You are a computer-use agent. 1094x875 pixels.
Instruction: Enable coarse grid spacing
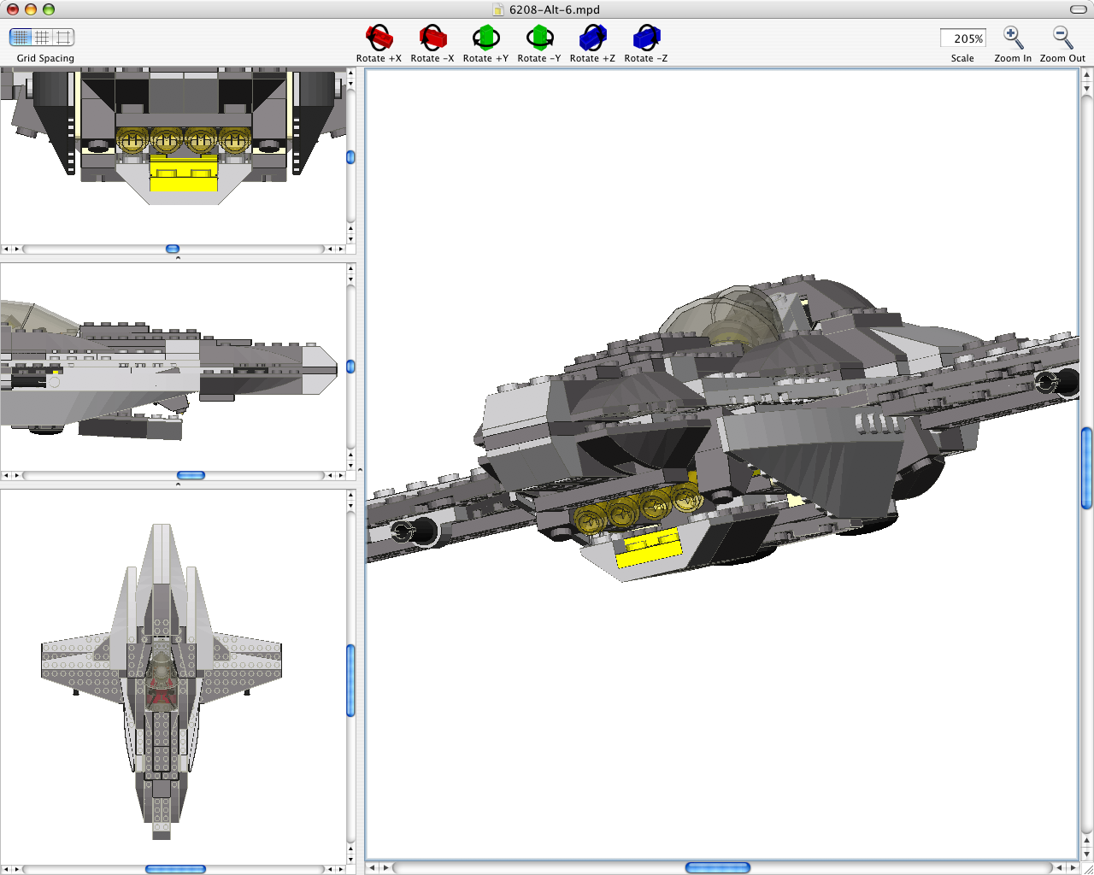(62, 37)
